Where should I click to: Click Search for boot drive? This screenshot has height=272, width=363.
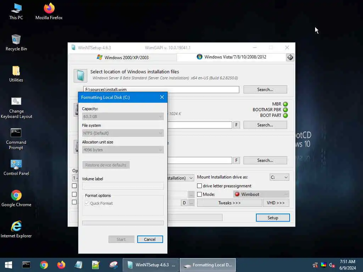click(265, 125)
